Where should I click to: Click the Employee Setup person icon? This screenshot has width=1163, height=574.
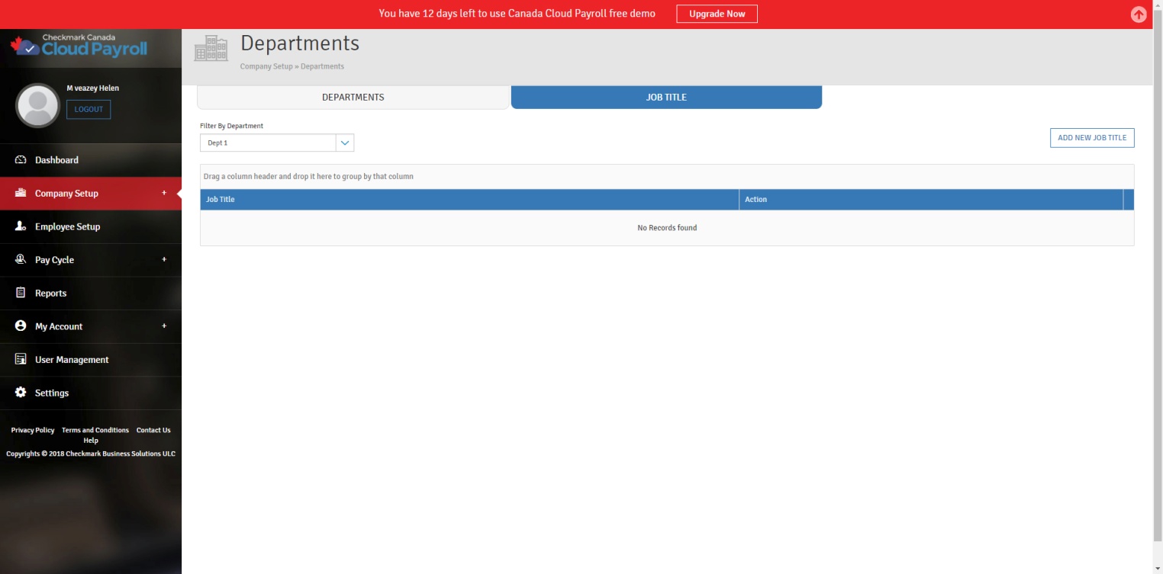pos(21,226)
